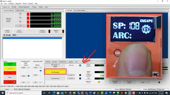170x95 pixels.
Task: Select the File Ops tab
Action: click(48, 62)
